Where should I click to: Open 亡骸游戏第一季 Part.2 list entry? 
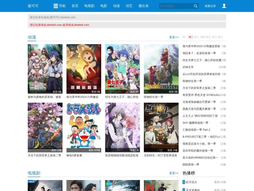pyautogui.click(x=196, y=130)
